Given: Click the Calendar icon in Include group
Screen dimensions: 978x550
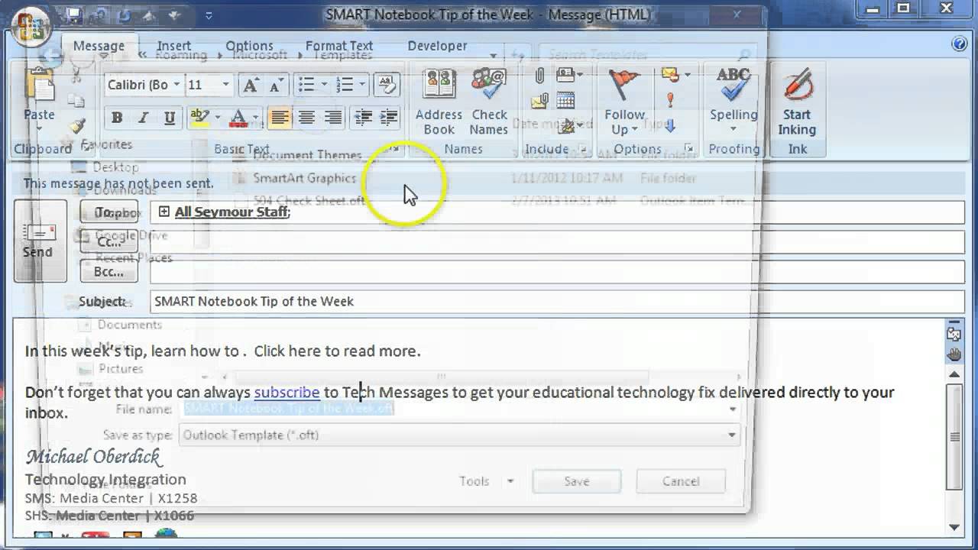Looking at the screenshot, I should click(x=565, y=100).
